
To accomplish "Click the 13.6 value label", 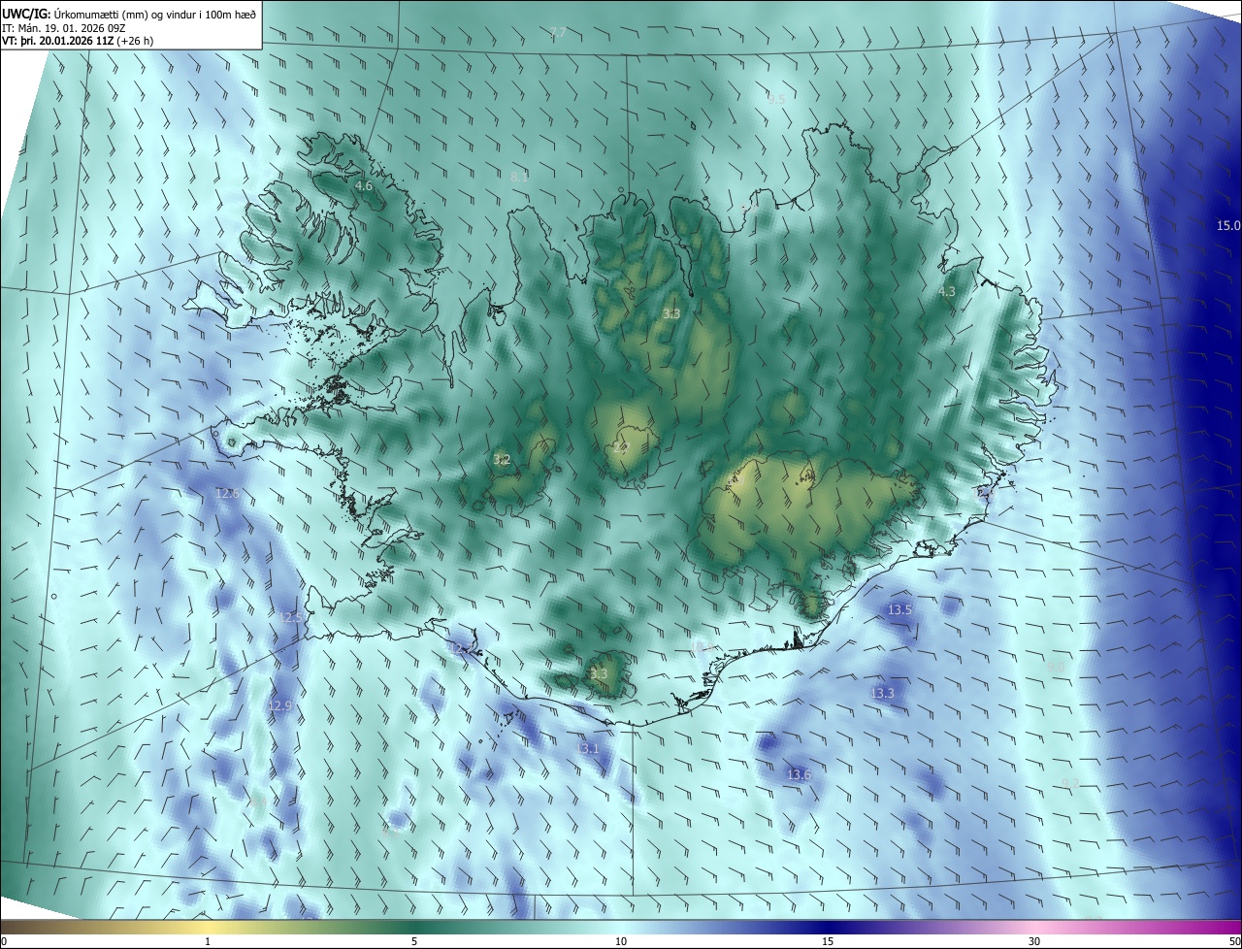I will coord(799,774).
